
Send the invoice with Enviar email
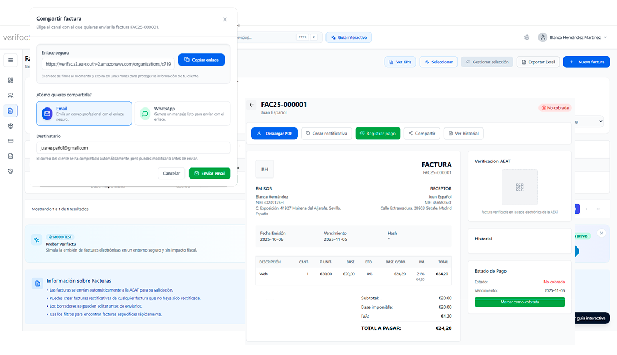209,173
